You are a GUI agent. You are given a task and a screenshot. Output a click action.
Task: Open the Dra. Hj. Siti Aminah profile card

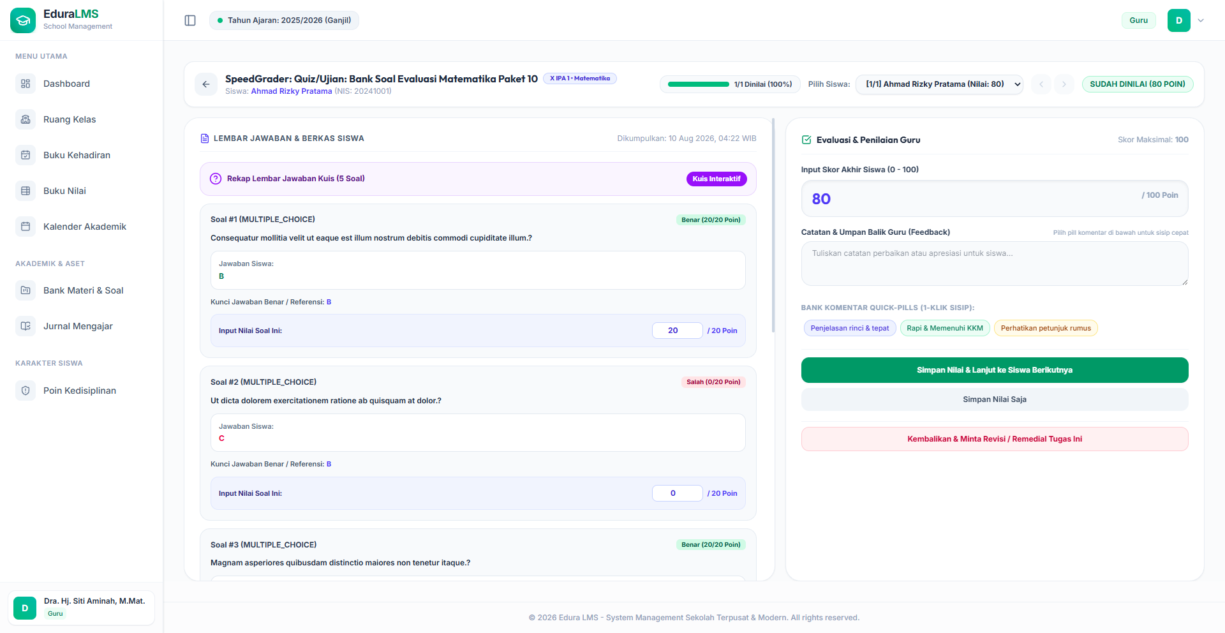[82, 607]
